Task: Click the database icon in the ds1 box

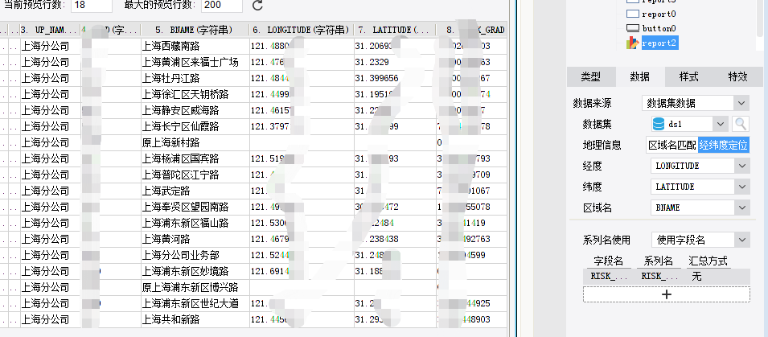Action: point(659,124)
